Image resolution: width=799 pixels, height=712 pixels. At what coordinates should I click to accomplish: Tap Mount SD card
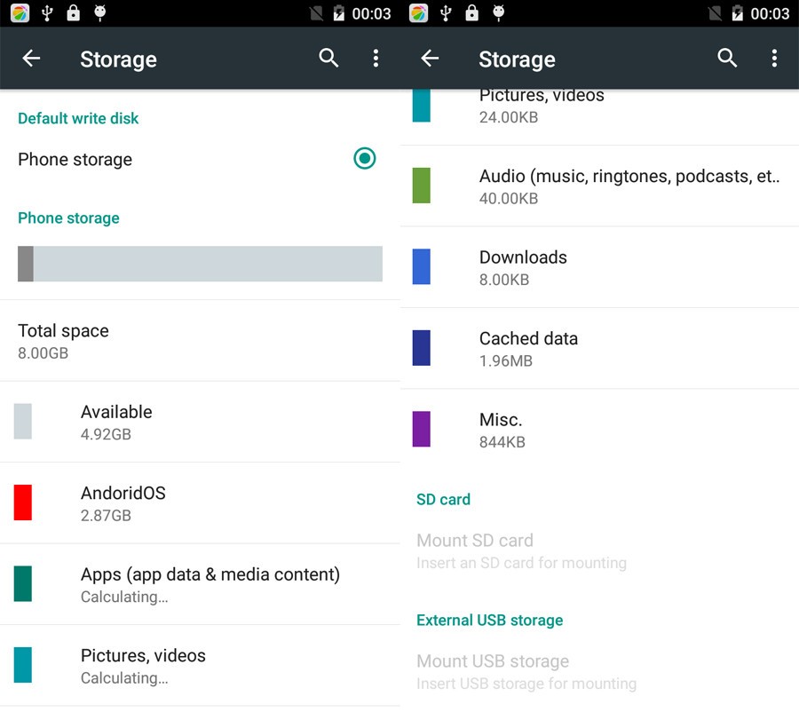tap(519, 550)
